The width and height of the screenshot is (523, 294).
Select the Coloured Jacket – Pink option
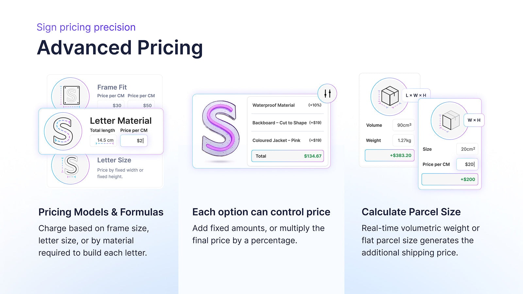click(x=287, y=140)
